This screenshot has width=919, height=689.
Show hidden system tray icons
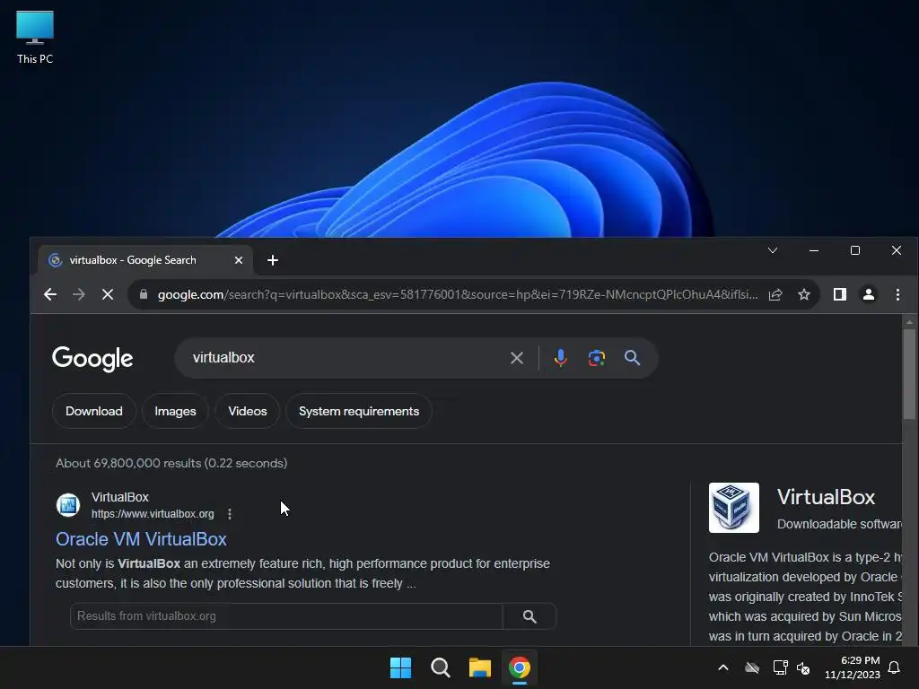point(723,667)
